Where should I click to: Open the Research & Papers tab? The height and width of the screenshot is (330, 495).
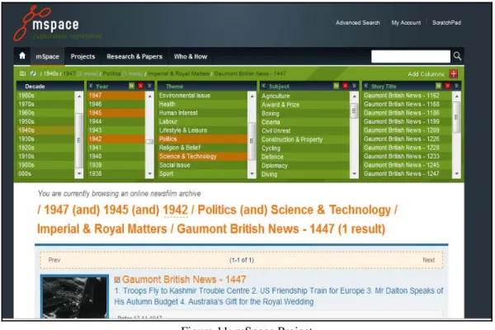tap(134, 57)
